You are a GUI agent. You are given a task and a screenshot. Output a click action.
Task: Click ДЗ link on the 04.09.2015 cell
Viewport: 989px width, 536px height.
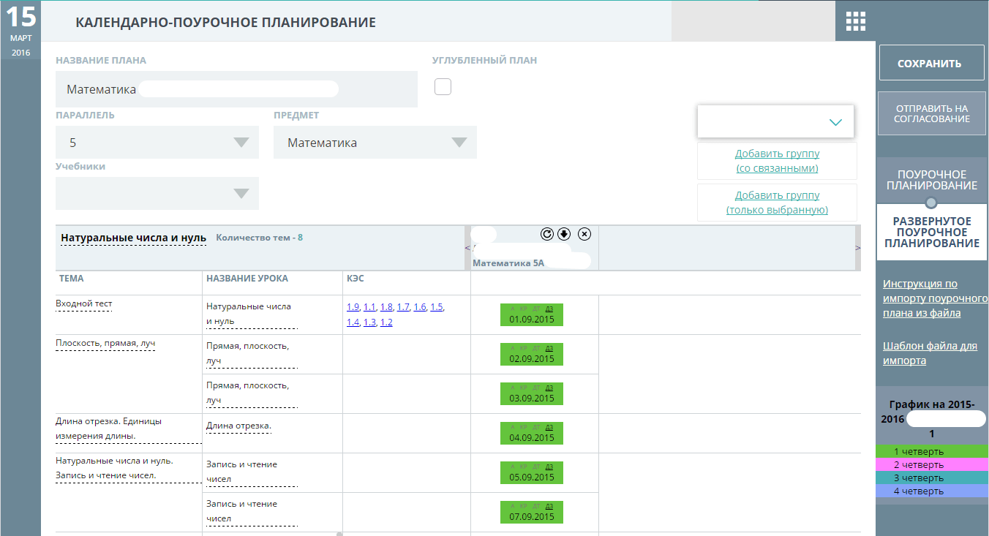[549, 427]
